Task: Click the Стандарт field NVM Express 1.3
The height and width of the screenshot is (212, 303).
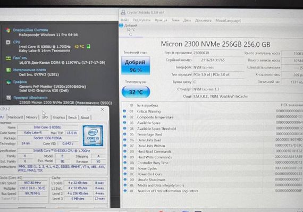Action: 247,89
